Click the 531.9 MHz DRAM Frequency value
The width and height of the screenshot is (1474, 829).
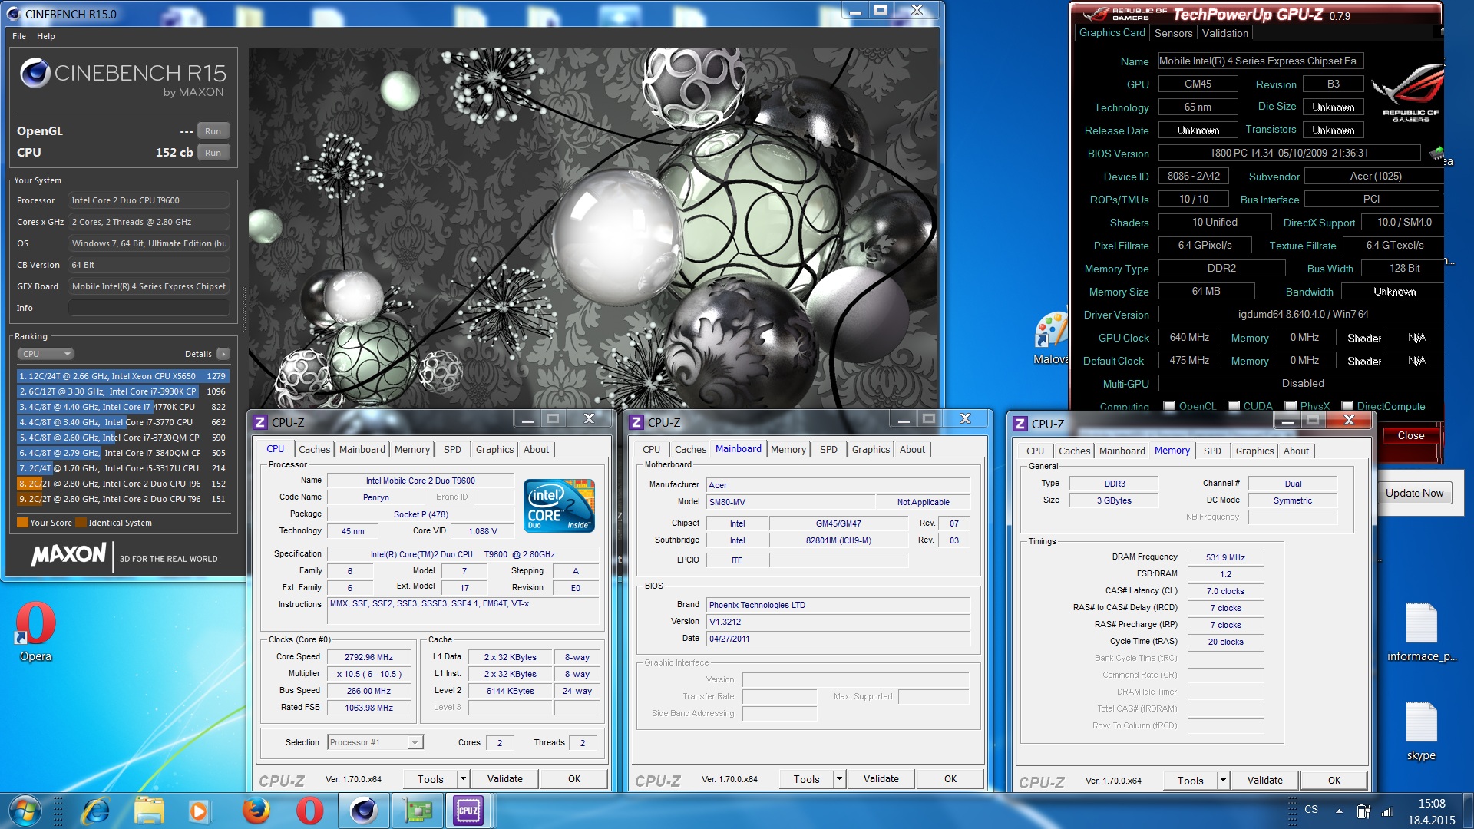coord(1225,557)
